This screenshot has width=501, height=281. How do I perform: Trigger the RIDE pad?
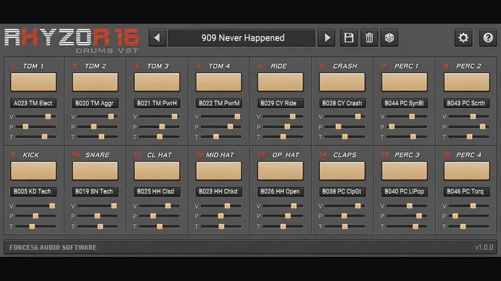pos(281,82)
